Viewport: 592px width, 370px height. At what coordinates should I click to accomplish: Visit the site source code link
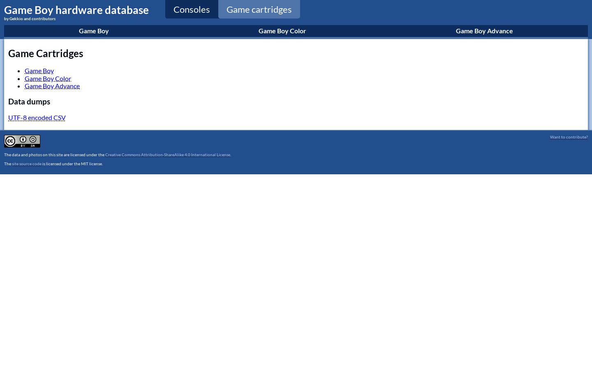coord(27,164)
